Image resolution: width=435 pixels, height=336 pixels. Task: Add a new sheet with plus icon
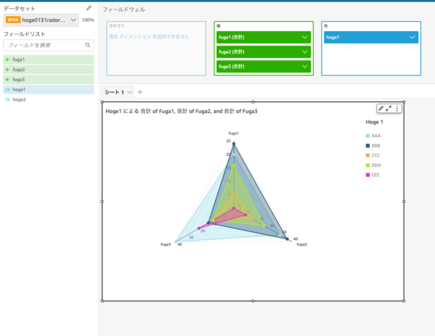tap(140, 92)
